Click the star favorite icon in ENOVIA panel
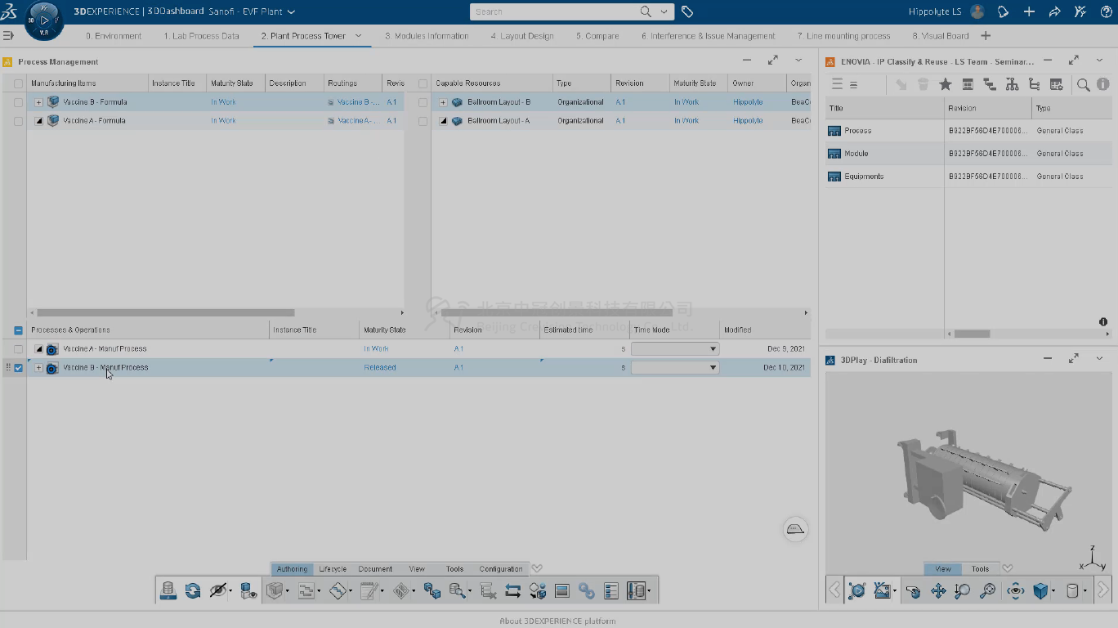The height and width of the screenshot is (628, 1118). [946, 84]
